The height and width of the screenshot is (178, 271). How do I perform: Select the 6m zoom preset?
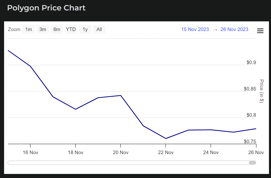57,29
